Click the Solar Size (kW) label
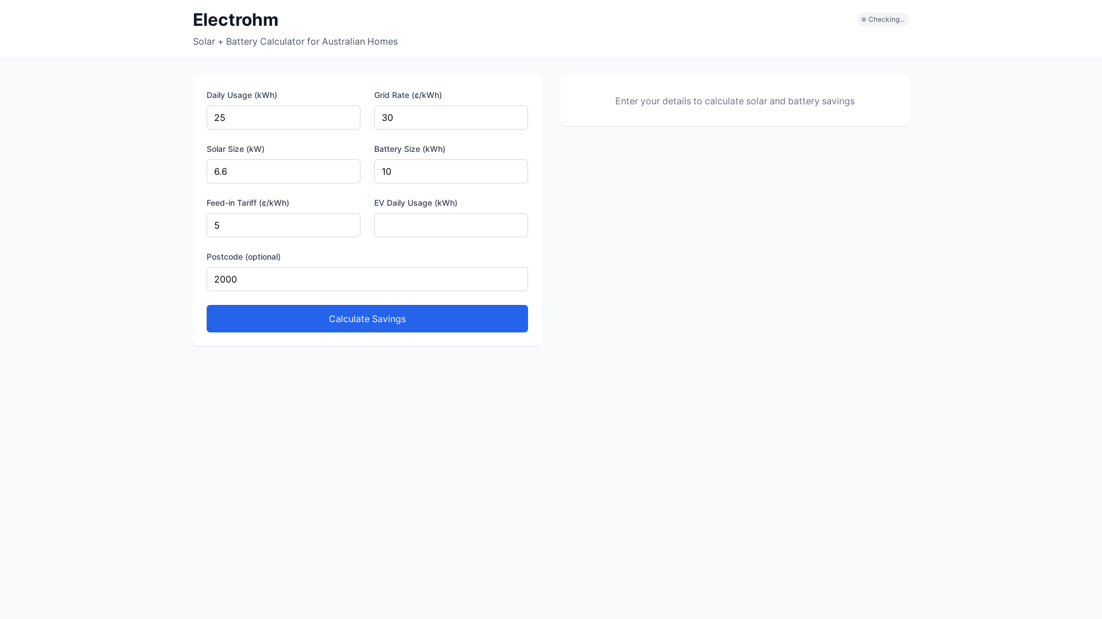The width and height of the screenshot is (1102, 619). (x=235, y=149)
